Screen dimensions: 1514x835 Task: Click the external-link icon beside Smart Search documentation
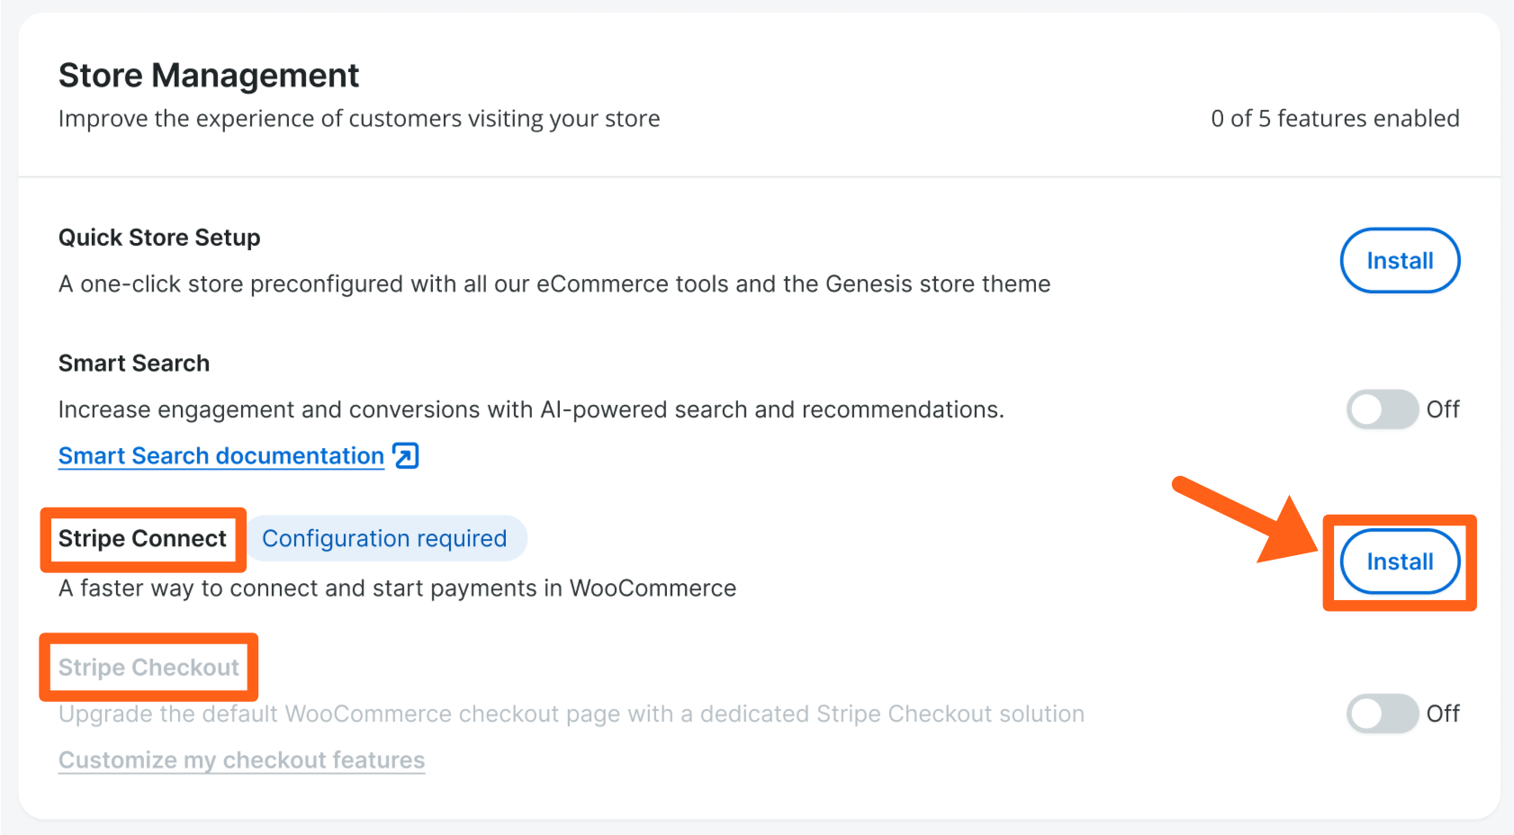coord(406,456)
